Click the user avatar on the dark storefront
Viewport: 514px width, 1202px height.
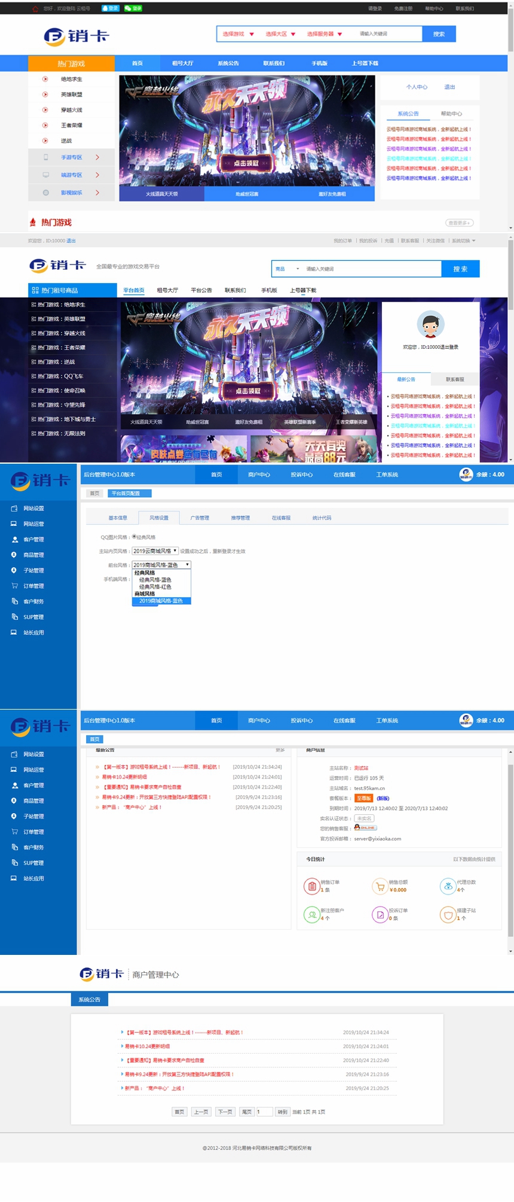(x=430, y=325)
